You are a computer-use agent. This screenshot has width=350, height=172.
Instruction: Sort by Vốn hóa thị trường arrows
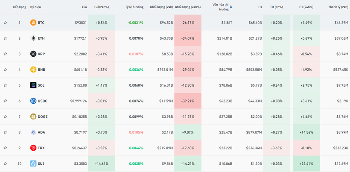pyautogui.click(x=231, y=7)
